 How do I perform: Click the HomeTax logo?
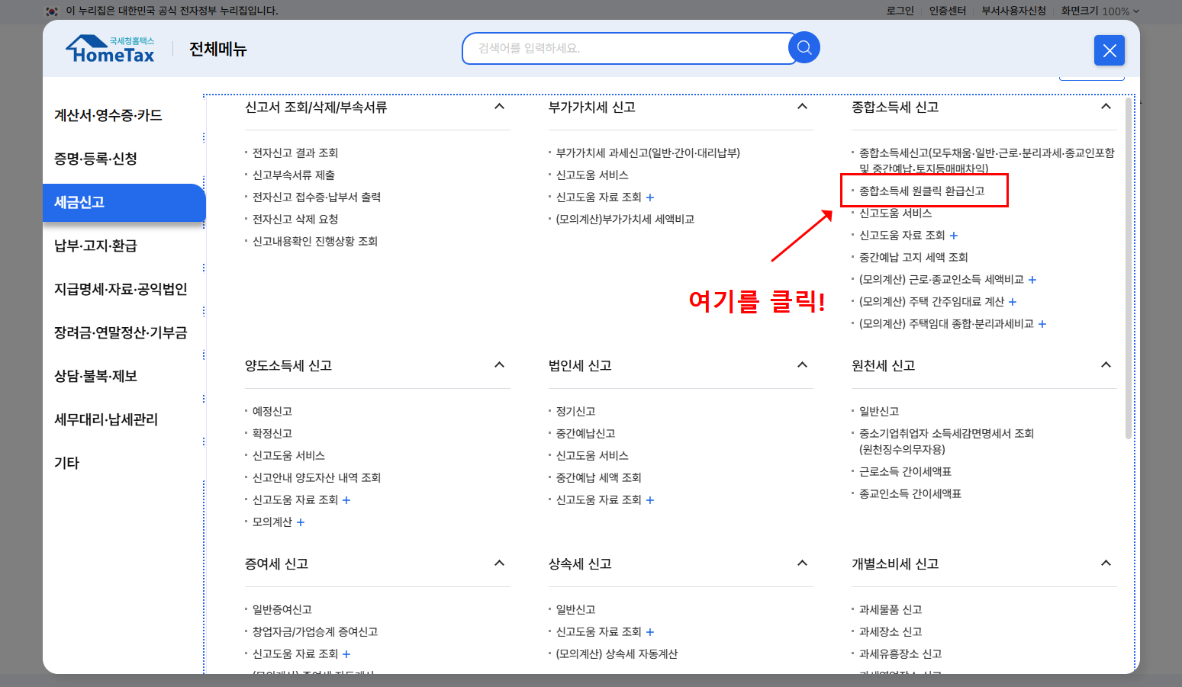coord(110,47)
